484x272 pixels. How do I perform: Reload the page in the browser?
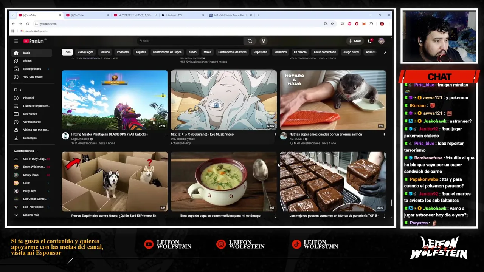point(28,24)
